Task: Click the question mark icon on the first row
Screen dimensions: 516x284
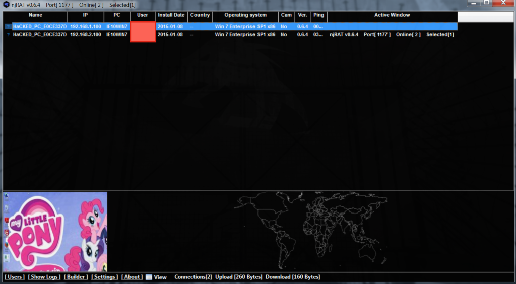Action: coord(8,26)
